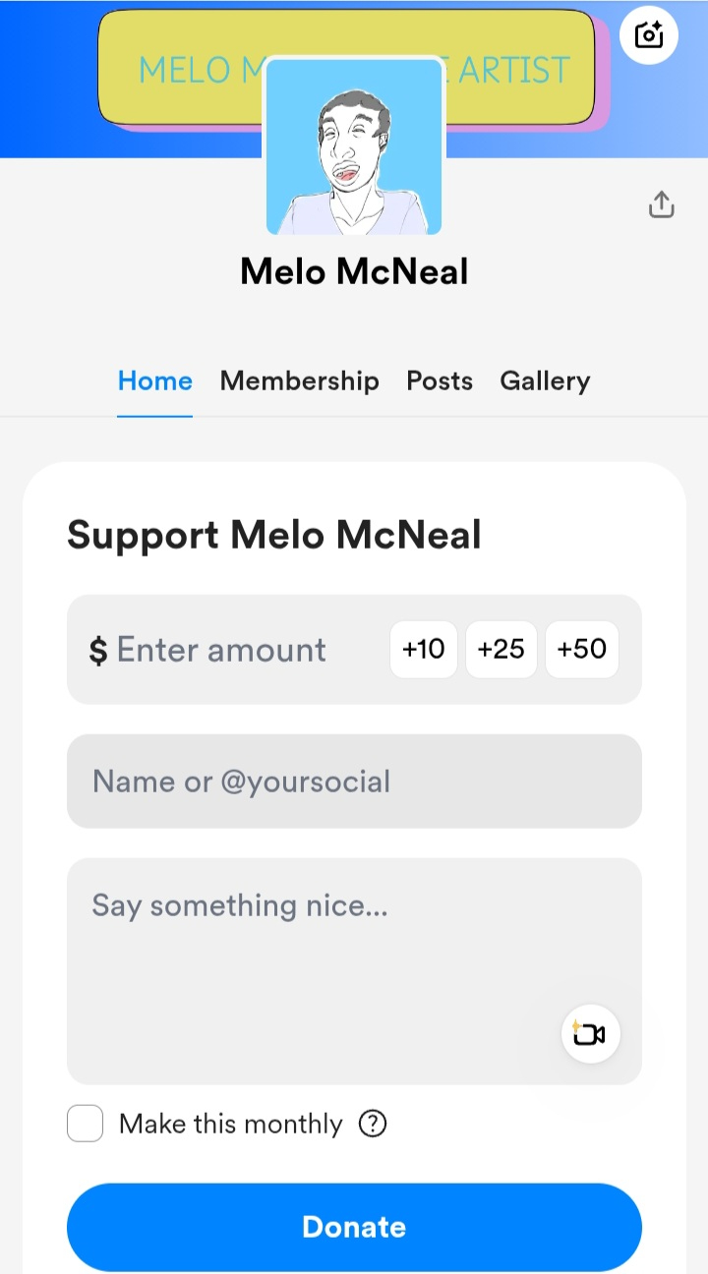The image size is (708, 1274).
Task: Open the monthly support help question mark
Action: pyautogui.click(x=373, y=1124)
